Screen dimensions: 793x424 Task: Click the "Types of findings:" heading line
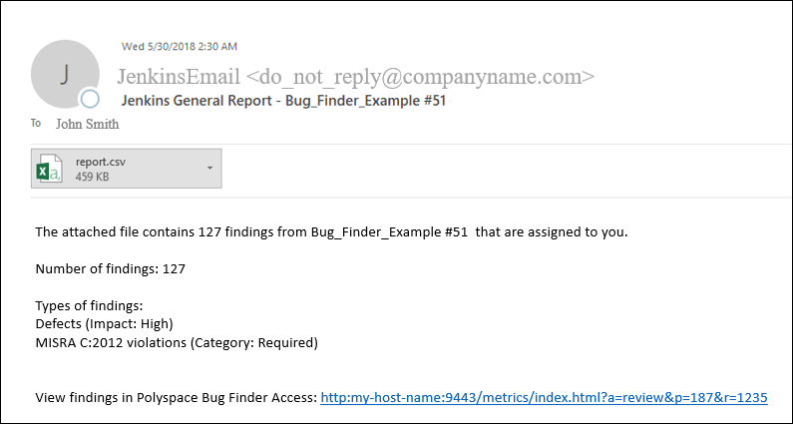coord(89,305)
